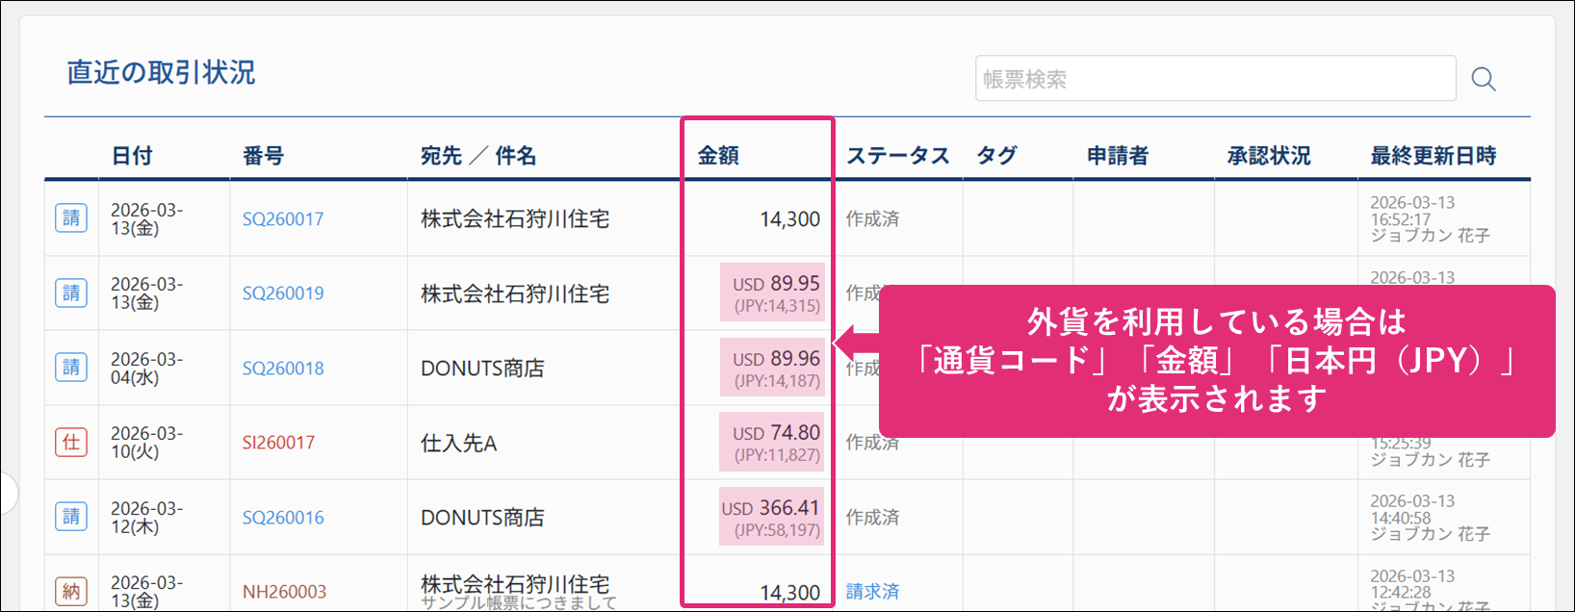
Task: Click the 請求済 status link
Action: click(x=872, y=592)
